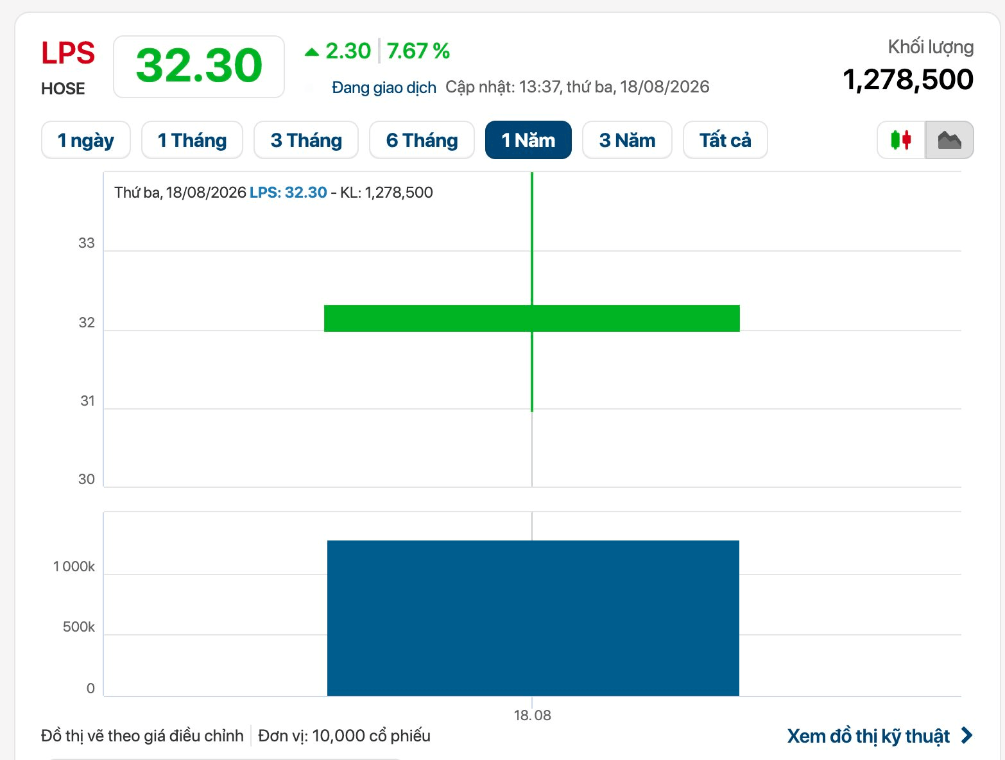Select the 3 Năm time range

(627, 140)
